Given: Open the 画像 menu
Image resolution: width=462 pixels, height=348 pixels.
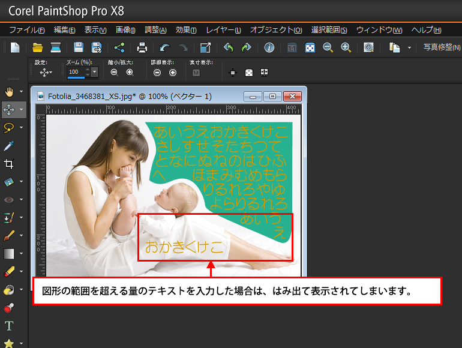Looking at the screenshot, I should pyautogui.click(x=125, y=30).
